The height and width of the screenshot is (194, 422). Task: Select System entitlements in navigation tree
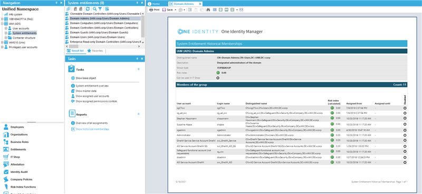pyautogui.click(x=24, y=33)
